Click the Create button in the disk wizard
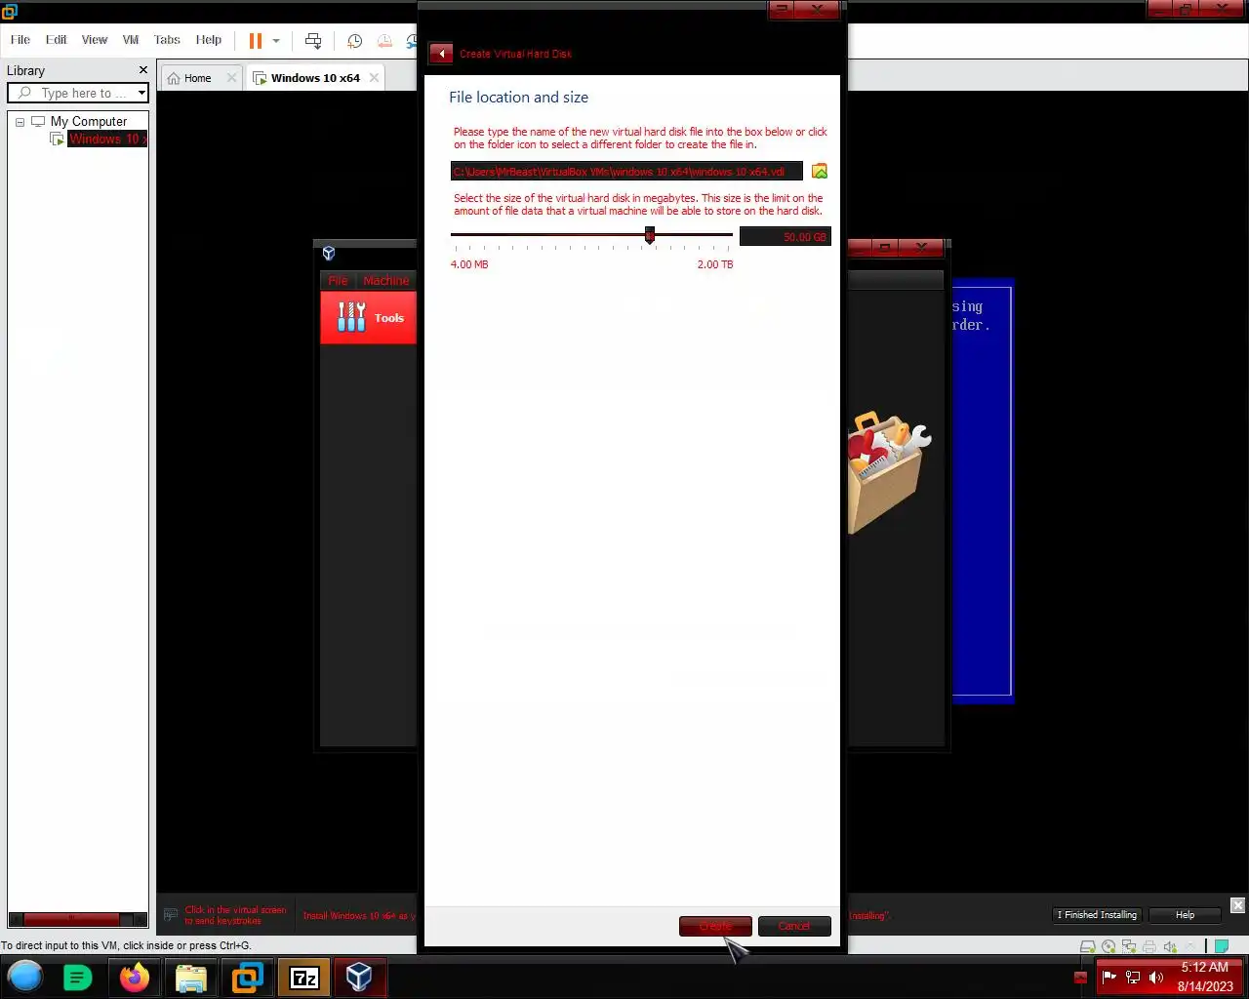1249x999 pixels. click(715, 926)
